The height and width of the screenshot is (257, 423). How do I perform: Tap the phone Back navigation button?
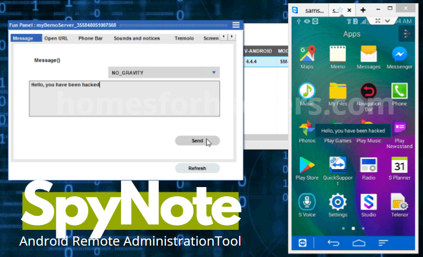[334, 243]
